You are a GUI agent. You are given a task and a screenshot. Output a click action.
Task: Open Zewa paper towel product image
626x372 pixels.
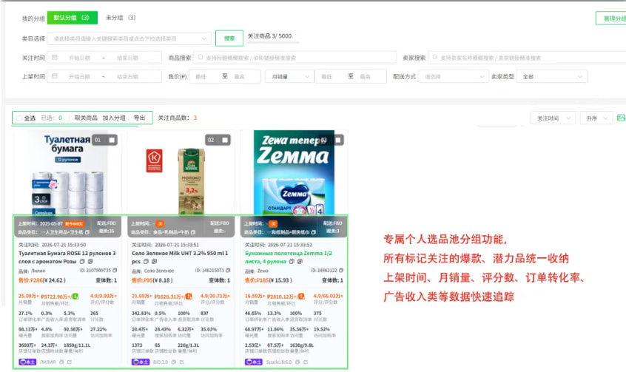click(294, 173)
